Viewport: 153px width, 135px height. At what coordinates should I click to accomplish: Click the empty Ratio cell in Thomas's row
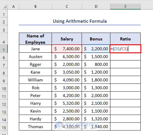[x=125, y=127]
